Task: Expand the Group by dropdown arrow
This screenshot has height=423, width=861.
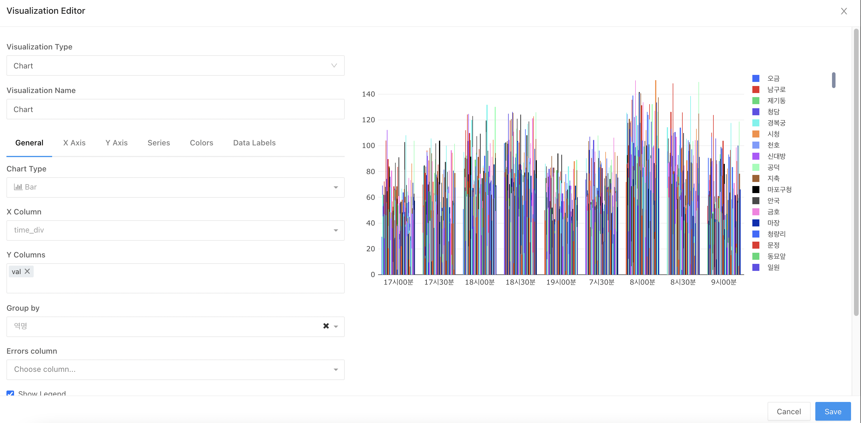Action: (x=336, y=326)
